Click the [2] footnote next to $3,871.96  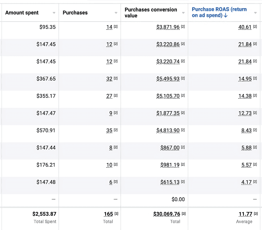[x=182, y=26]
